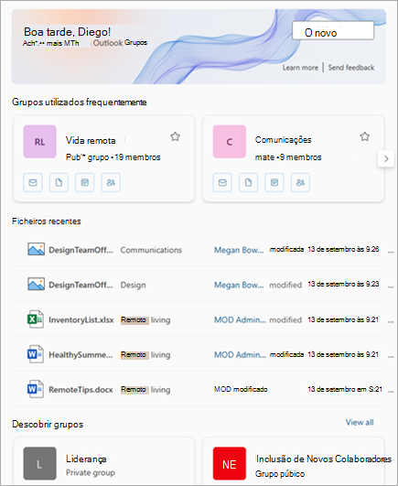Screen dimensions: 398x486
Task: Click the NE avatar of Inclusão de Novos Colaboradores
Action: 230,464
